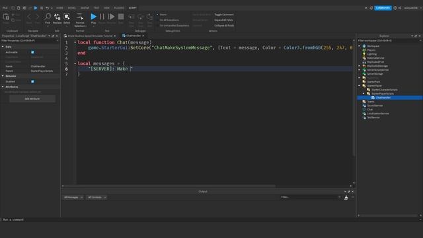Click Collapse All Folds action
The width and height of the screenshot is (423, 238).
coord(224,26)
